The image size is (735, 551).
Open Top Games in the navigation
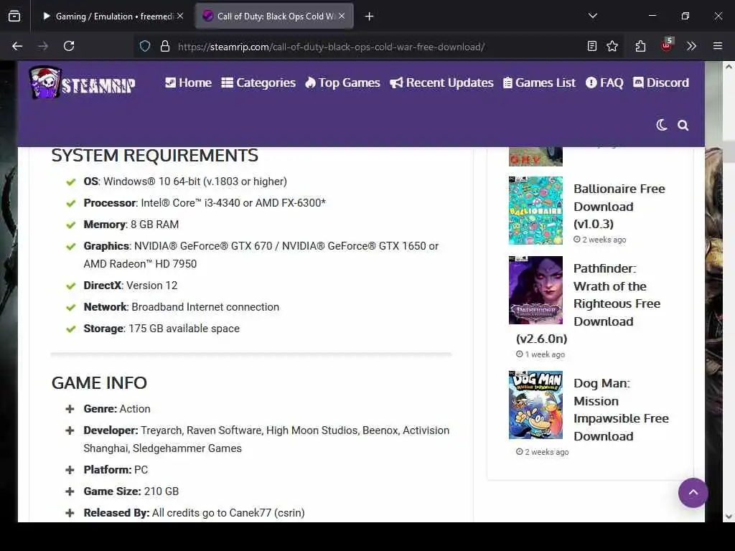tap(342, 83)
